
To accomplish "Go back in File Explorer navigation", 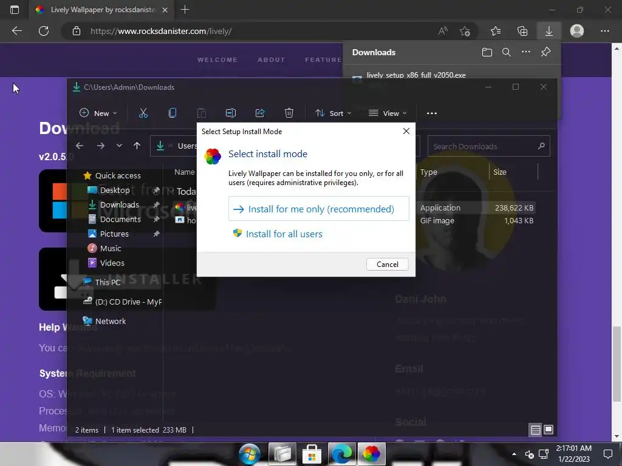I will point(80,146).
